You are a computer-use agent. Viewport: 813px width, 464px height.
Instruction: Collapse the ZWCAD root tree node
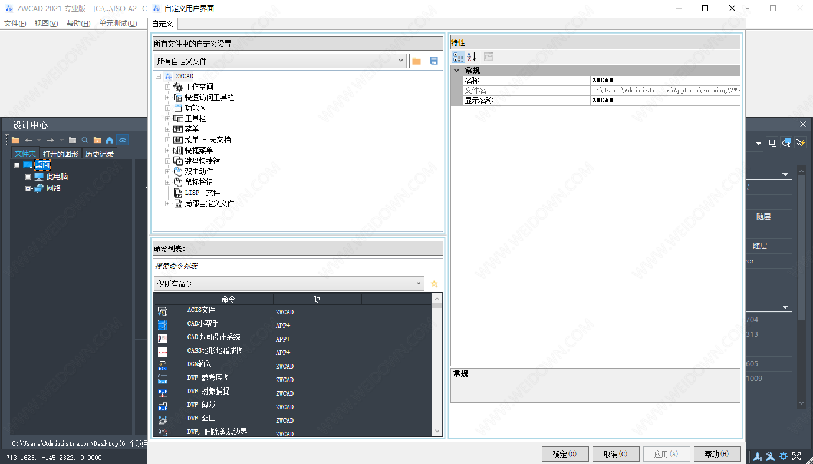tap(158, 77)
